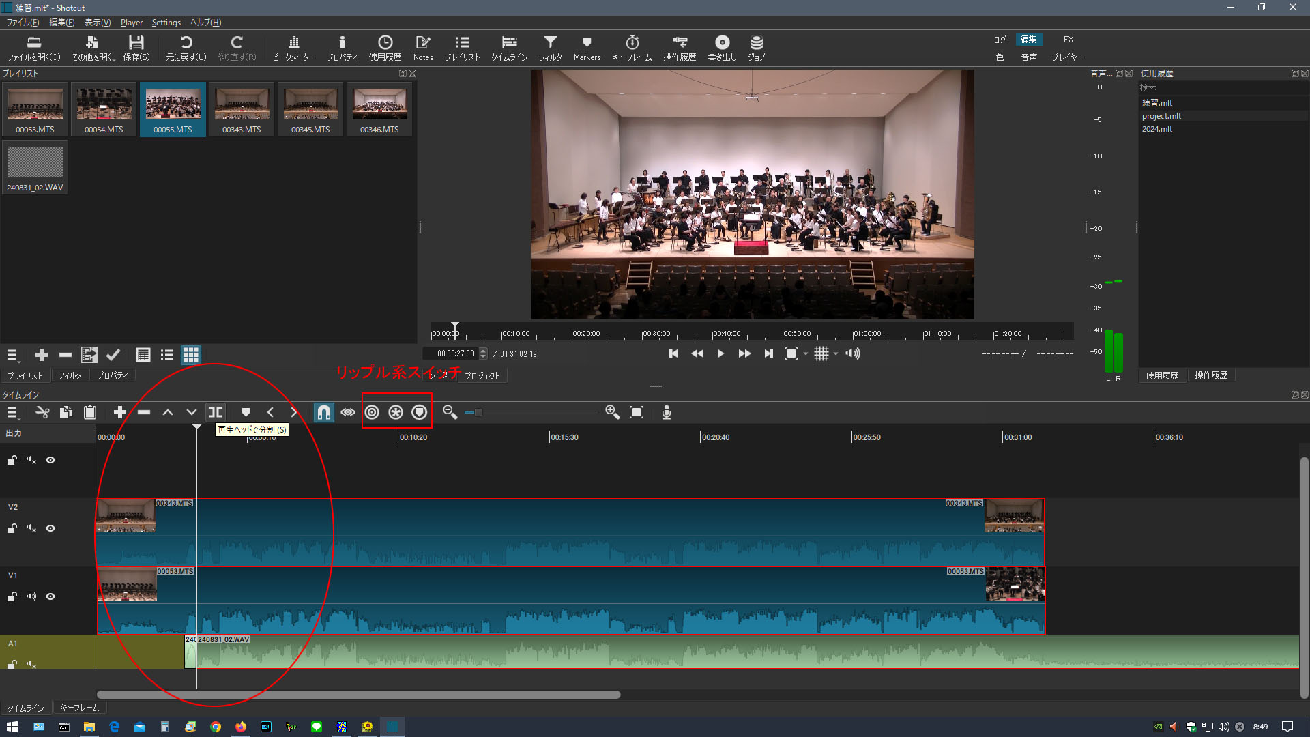Open the Filters toolbar icon
The width and height of the screenshot is (1310, 737).
click(550, 48)
